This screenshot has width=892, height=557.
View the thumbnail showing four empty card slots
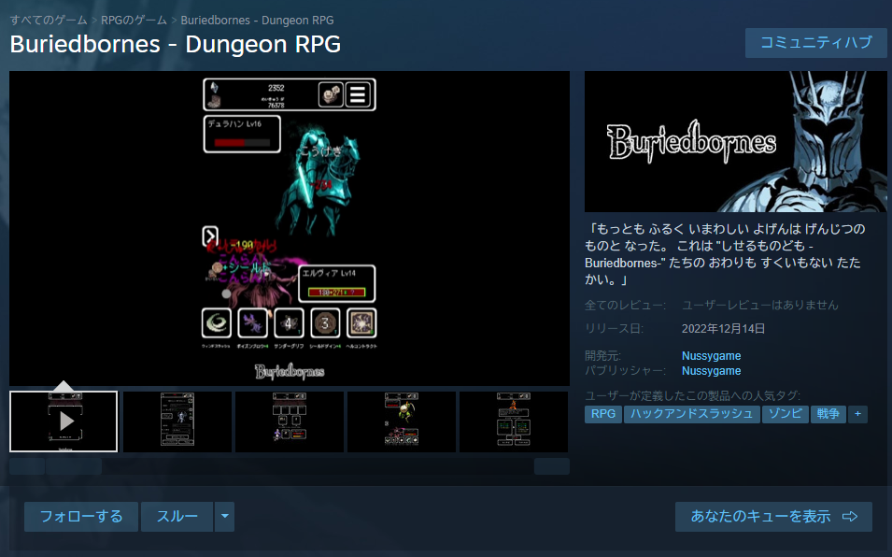pyautogui.click(x=289, y=421)
